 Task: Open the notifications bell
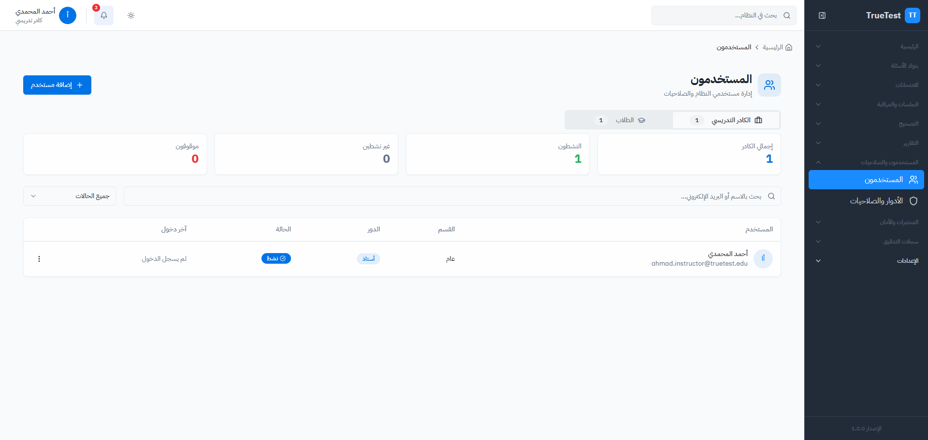(104, 15)
